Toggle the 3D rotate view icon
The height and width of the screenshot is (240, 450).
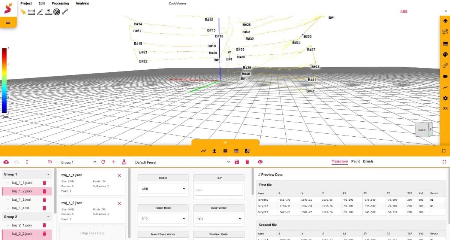coord(445,65)
